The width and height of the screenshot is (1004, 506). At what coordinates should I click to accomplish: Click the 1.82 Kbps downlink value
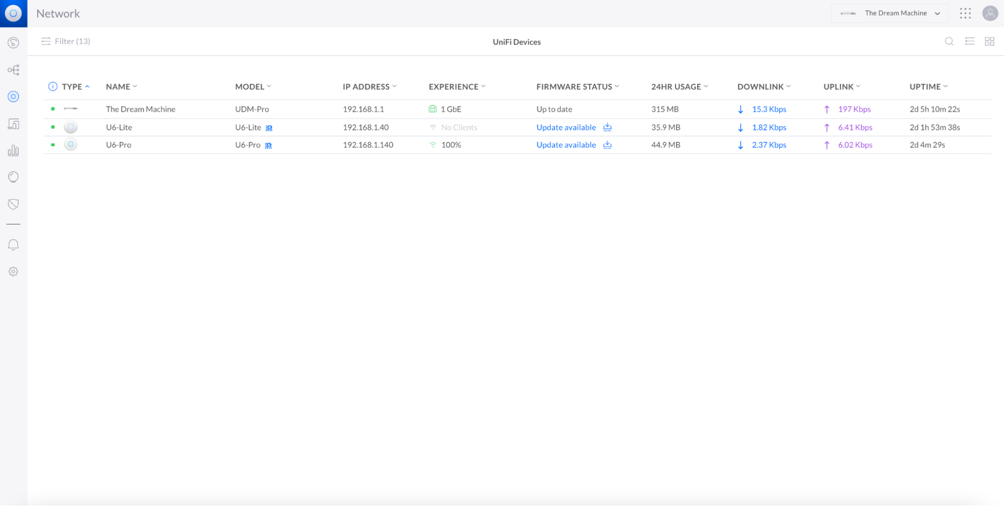coord(769,127)
